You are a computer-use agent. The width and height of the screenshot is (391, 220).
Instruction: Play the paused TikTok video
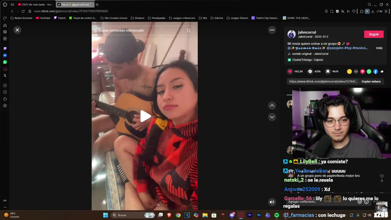(145, 116)
